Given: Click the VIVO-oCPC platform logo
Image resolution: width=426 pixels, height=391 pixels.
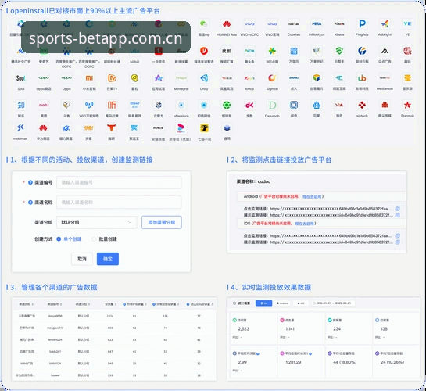Looking at the screenshot, I should point(249,24).
